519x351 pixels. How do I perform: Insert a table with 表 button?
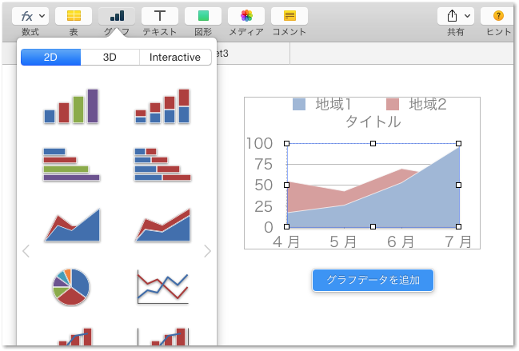pos(74,15)
